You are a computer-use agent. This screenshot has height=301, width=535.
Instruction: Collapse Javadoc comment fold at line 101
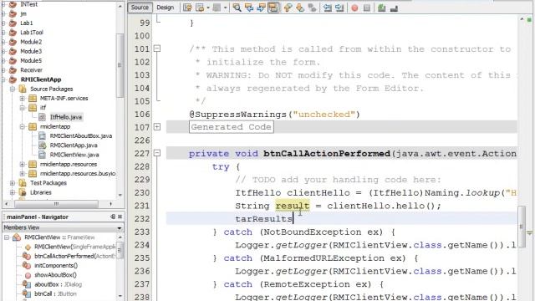coord(157,48)
